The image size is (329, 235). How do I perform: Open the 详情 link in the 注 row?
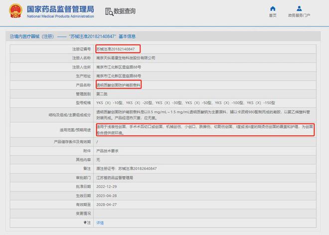tap(100, 223)
